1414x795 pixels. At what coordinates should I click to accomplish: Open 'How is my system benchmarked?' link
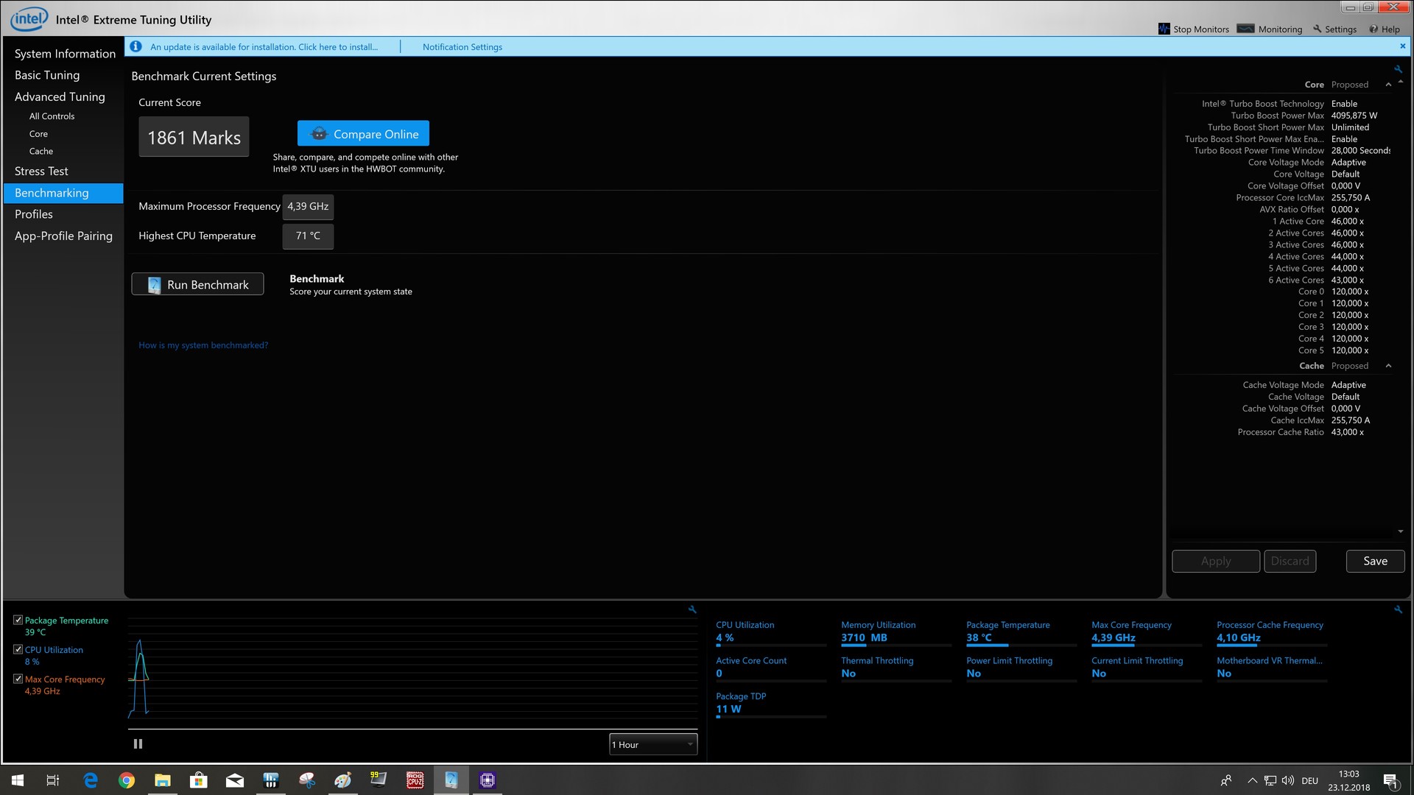(203, 345)
